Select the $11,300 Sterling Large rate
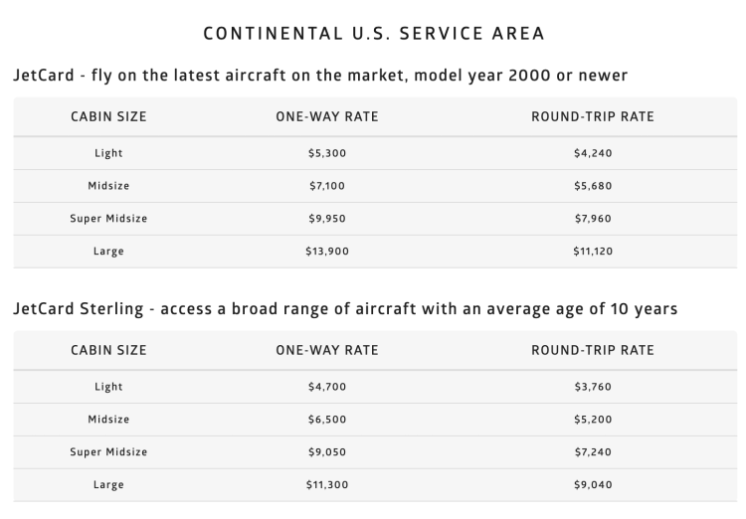The width and height of the screenshot is (746, 519). [x=326, y=485]
